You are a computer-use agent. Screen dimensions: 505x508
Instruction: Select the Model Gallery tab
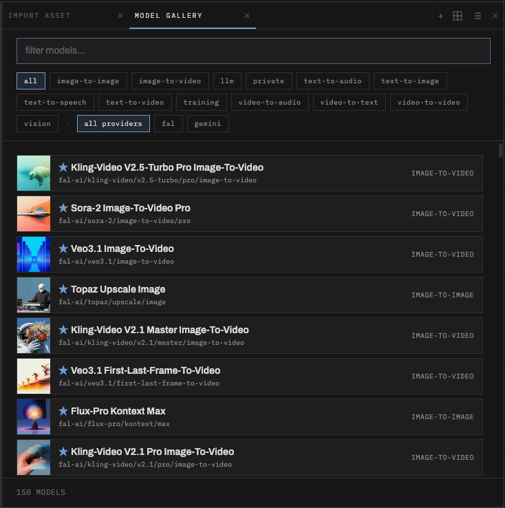click(x=169, y=16)
